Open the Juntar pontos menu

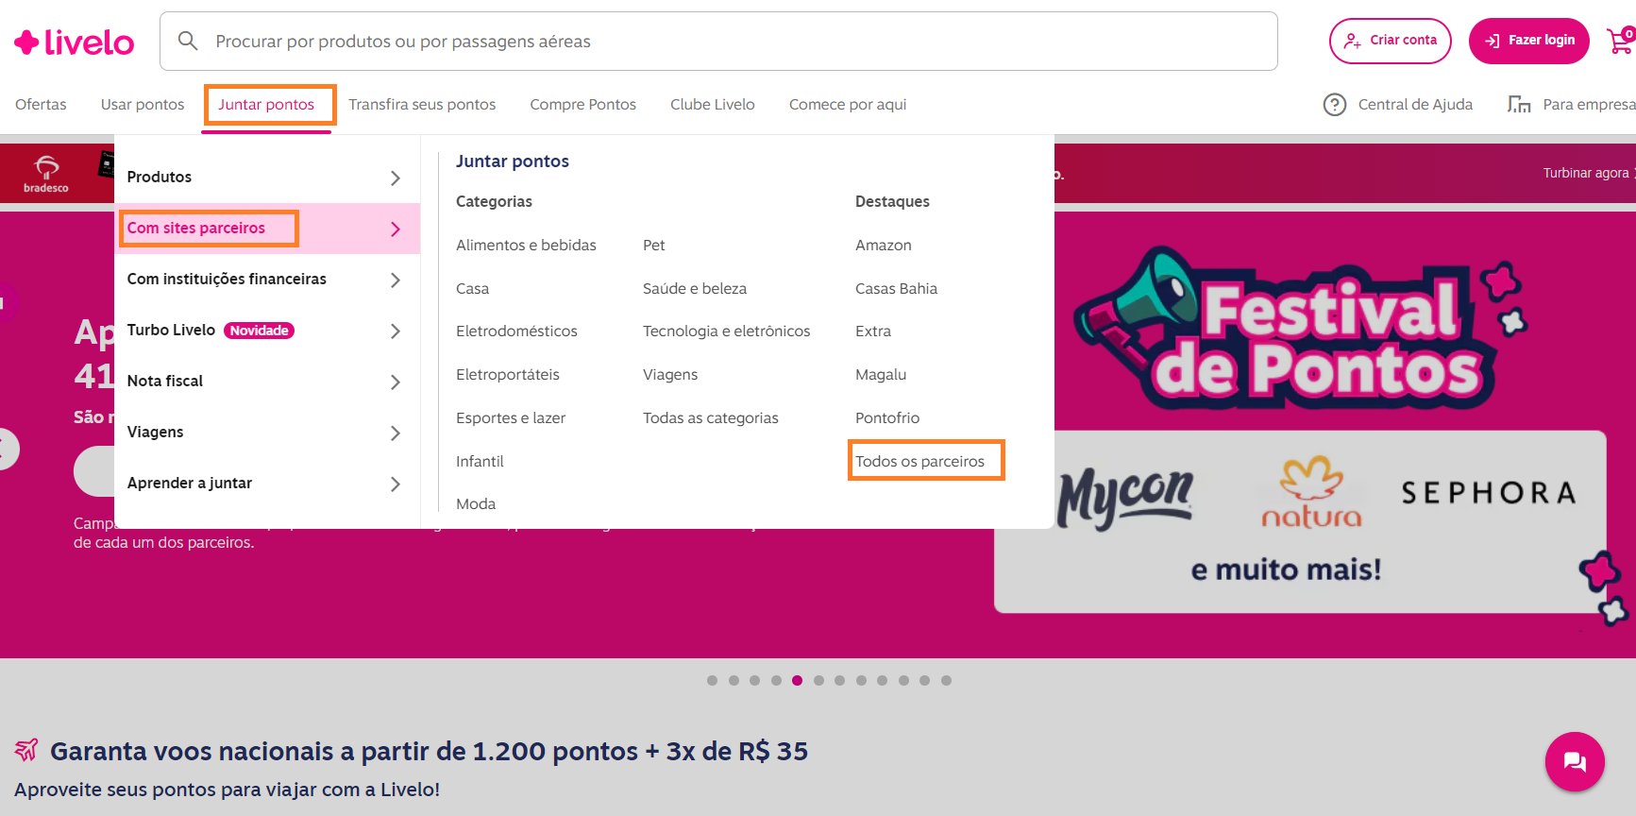click(266, 105)
